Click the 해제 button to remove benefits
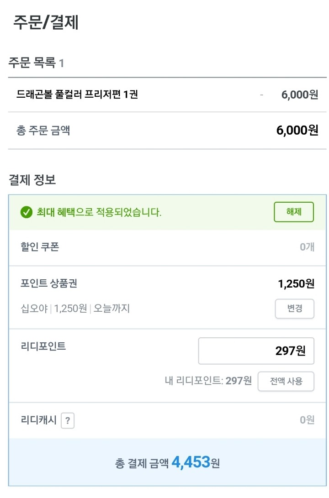 (x=293, y=212)
